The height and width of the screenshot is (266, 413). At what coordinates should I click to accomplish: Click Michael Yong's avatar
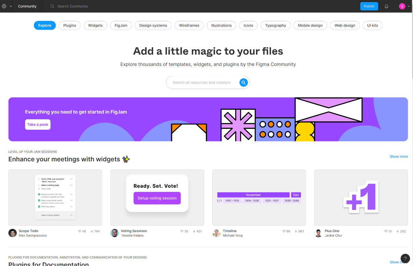[x=217, y=233]
